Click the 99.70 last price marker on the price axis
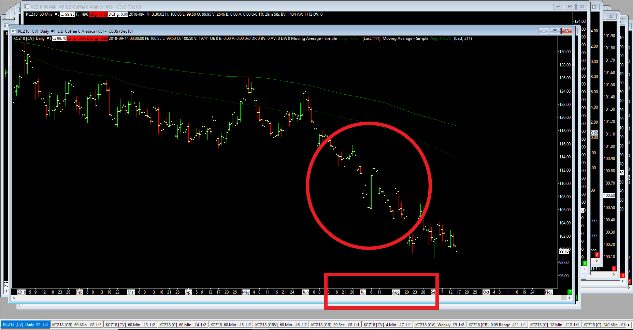This screenshot has height=330, width=633. [564, 251]
